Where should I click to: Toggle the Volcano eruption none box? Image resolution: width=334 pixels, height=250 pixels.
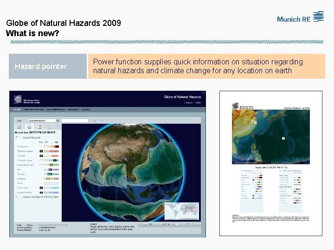(x=41, y=151)
